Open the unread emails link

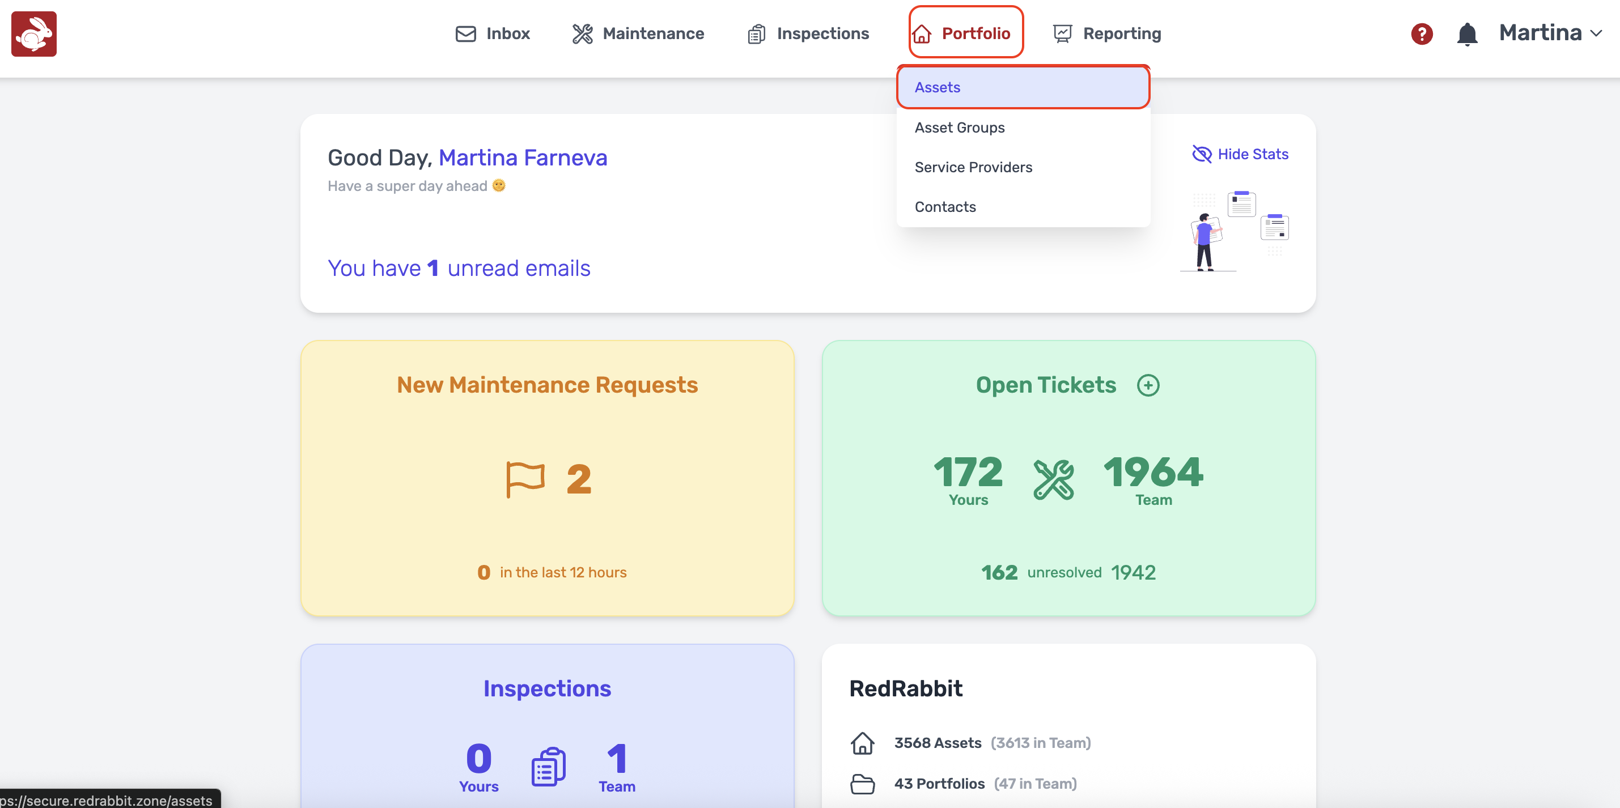coord(459,269)
